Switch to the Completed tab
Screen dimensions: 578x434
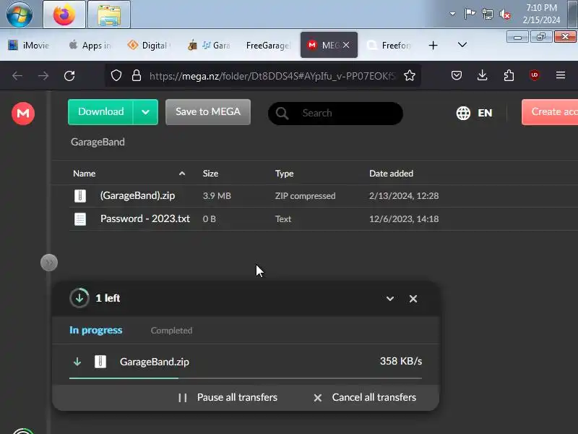[171, 331]
